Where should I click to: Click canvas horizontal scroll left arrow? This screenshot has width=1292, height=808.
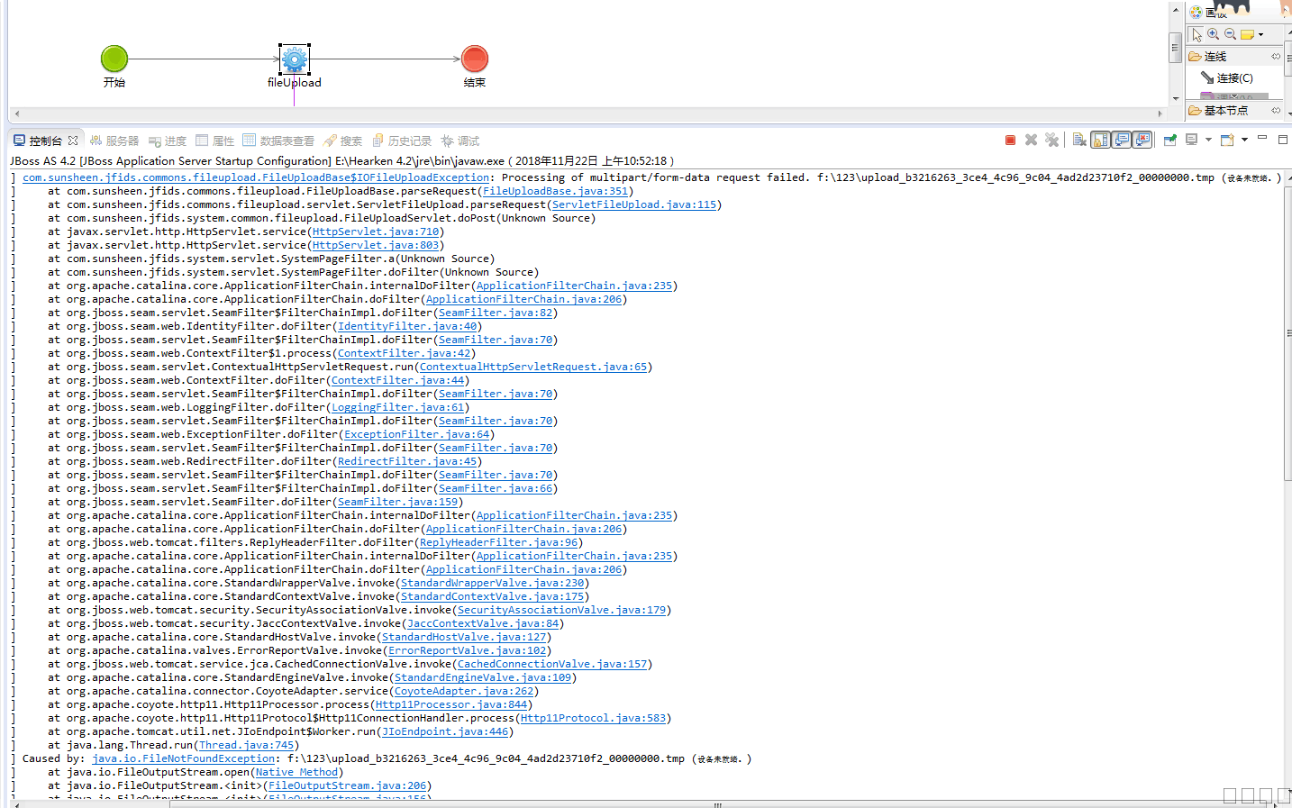[x=16, y=113]
